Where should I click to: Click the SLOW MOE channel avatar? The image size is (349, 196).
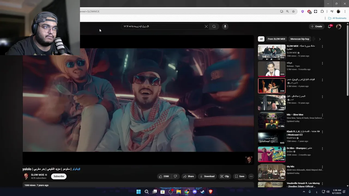tap(26, 176)
